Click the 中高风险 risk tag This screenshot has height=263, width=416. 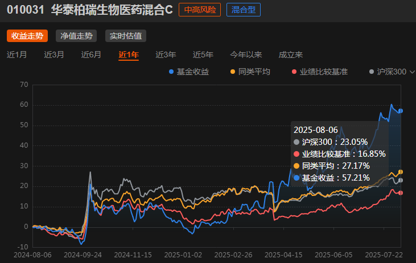point(200,10)
